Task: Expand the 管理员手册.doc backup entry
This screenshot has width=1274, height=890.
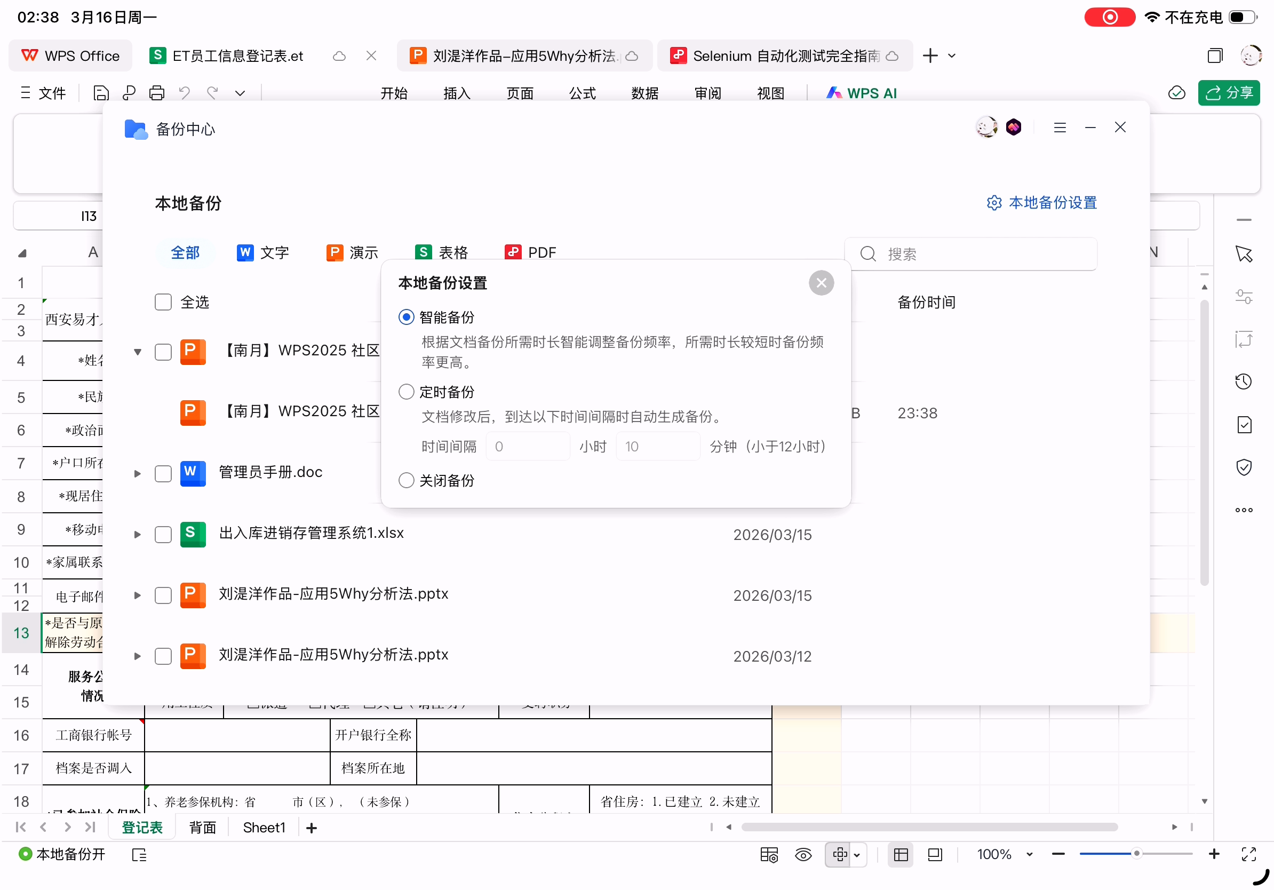Action: coord(137,473)
